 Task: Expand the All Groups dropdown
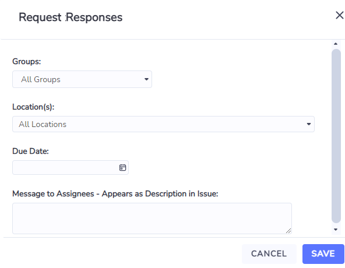82,79
